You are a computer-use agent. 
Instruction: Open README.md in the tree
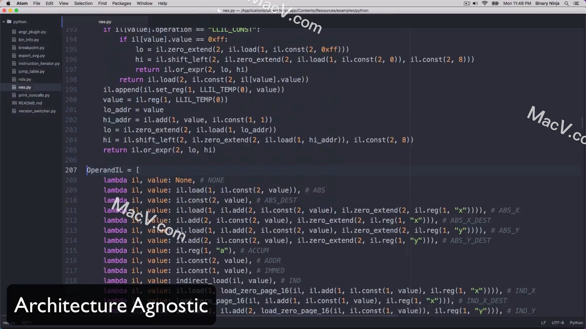point(30,103)
